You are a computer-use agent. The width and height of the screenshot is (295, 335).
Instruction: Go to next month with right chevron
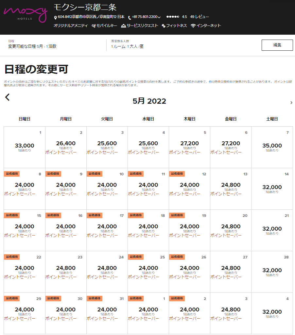click(291, 103)
